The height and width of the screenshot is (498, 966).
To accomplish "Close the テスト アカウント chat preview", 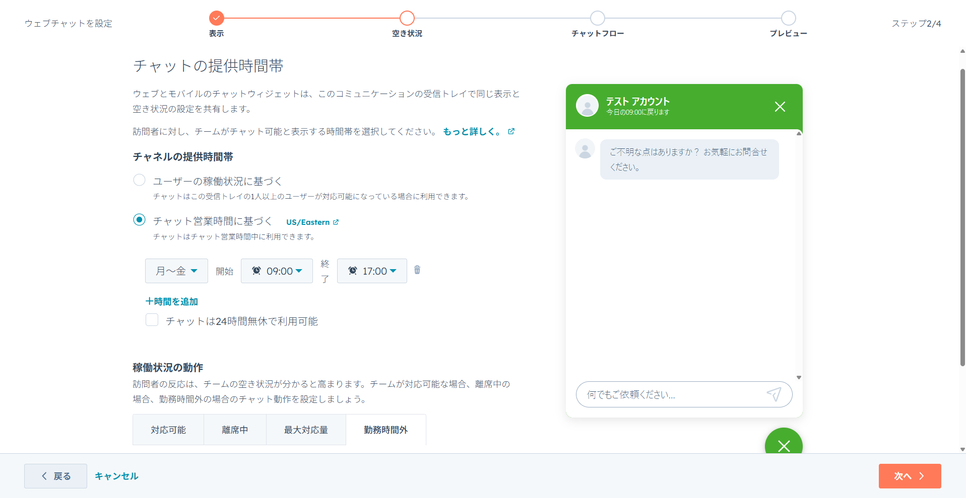I will click(x=780, y=107).
